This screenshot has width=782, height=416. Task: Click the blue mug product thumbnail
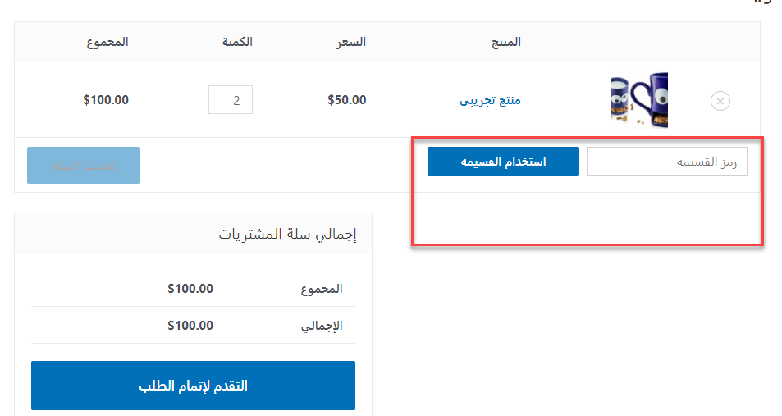coord(638,100)
